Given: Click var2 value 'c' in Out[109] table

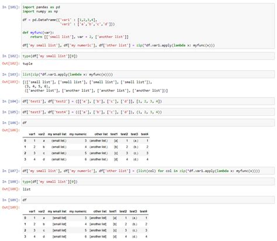Looking at the screenshot, I should [44, 230].
